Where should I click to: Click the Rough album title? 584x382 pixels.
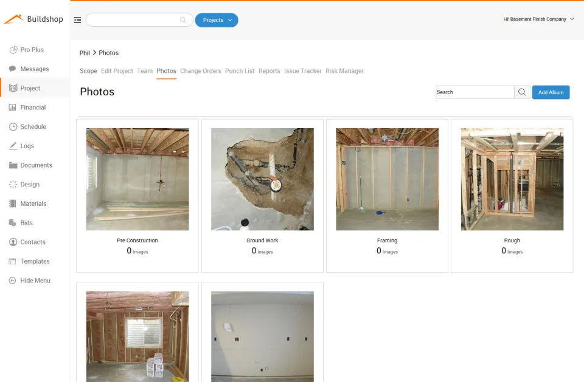coord(512,240)
